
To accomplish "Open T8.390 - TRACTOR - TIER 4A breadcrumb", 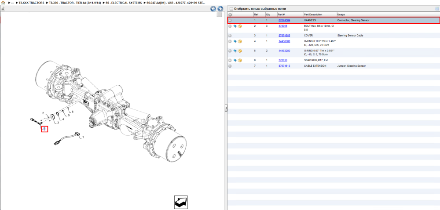I will [x=75, y=3].
